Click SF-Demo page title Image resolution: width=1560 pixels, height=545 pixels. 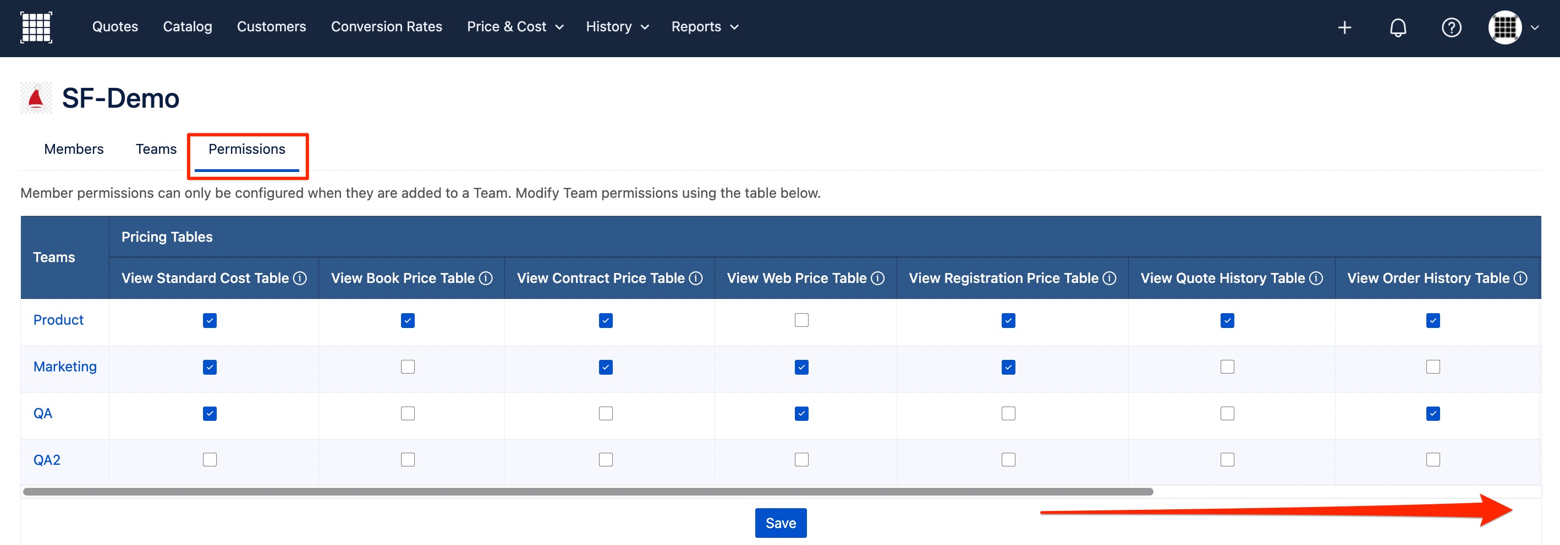click(120, 98)
